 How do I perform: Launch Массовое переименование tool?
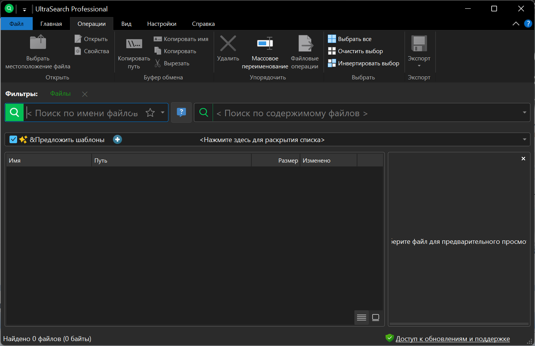tap(265, 52)
